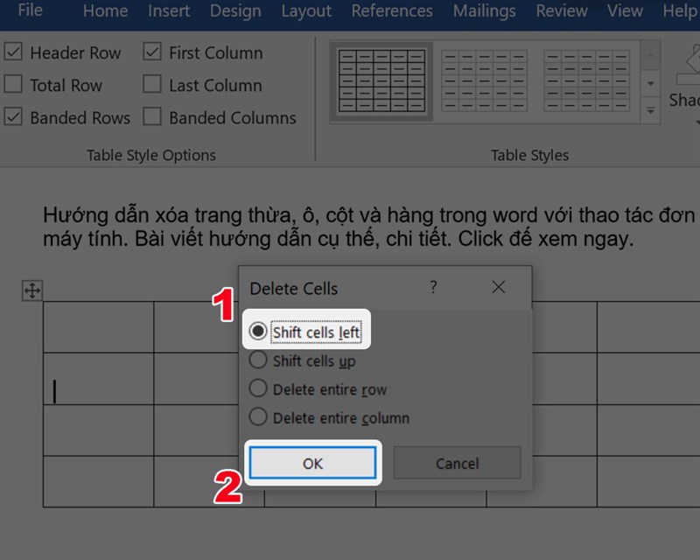The height and width of the screenshot is (560, 700).
Task: Click the 'Table Style Options' group label
Action: point(150,155)
